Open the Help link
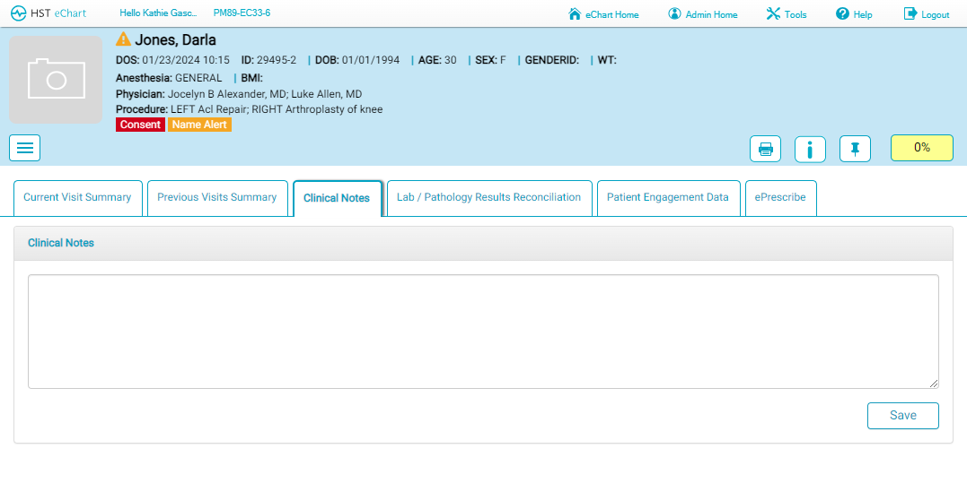The width and height of the screenshot is (967, 483). [x=854, y=14]
